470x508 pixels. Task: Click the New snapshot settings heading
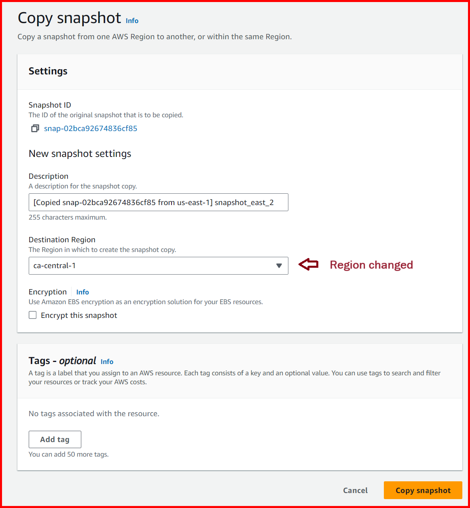[x=80, y=154]
